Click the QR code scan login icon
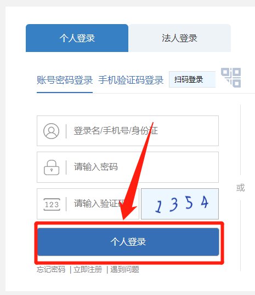This screenshot has width=255, height=295. click(231, 78)
